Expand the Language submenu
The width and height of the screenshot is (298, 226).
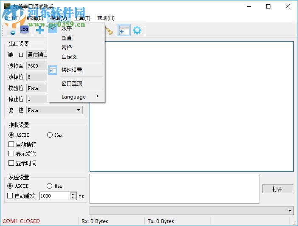click(76, 96)
